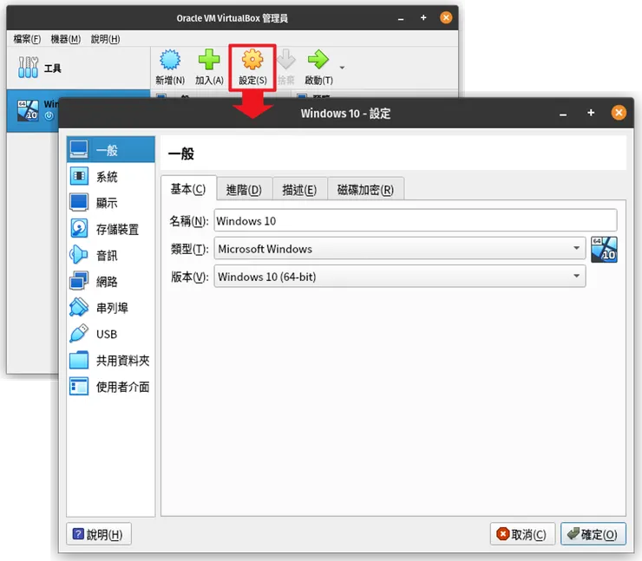Image resolution: width=642 pixels, height=561 pixels.
Task: Close the Oracle VM VirtualBox 管理員 window
Action: (x=446, y=17)
